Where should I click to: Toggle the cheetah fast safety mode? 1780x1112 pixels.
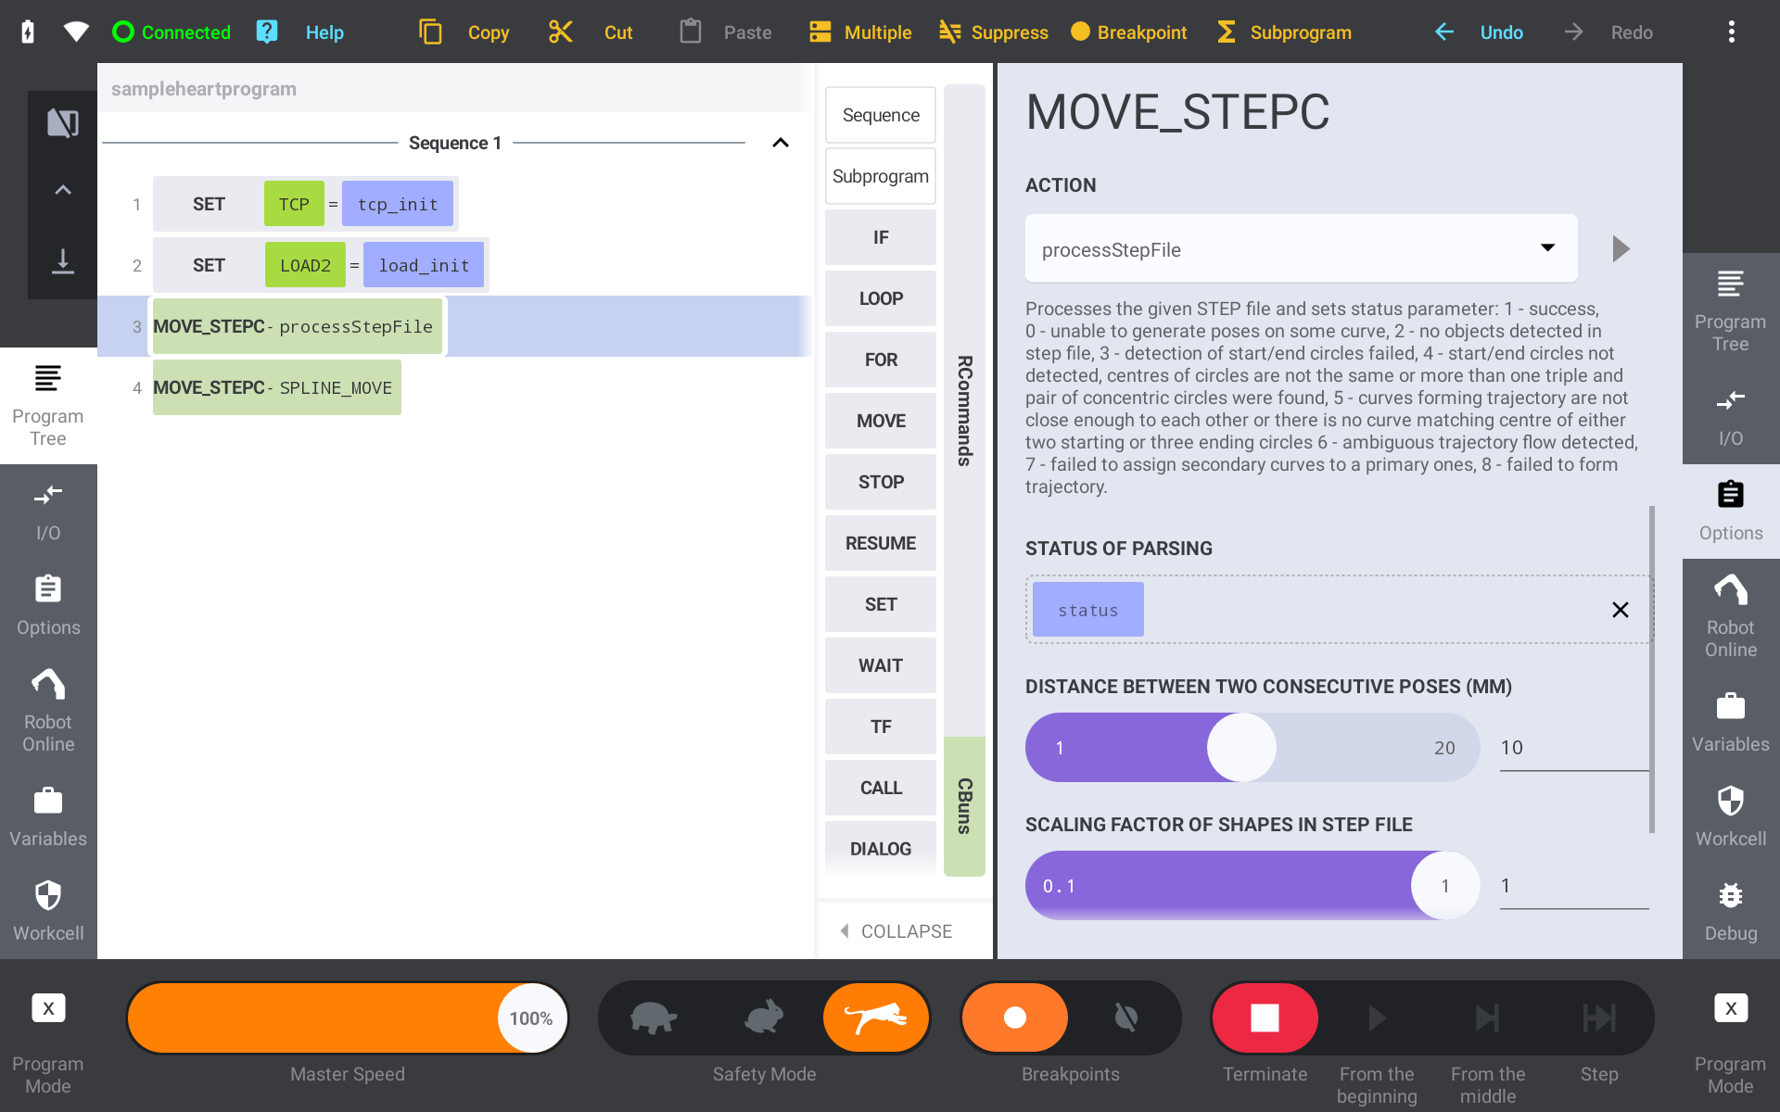pyautogui.click(x=876, y=1017)
